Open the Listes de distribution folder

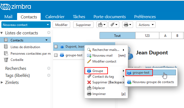(25, 47)
